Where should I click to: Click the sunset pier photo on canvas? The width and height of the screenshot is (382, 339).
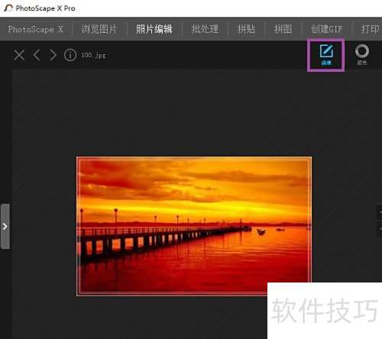pyautogui.click(x=194, y=226)
